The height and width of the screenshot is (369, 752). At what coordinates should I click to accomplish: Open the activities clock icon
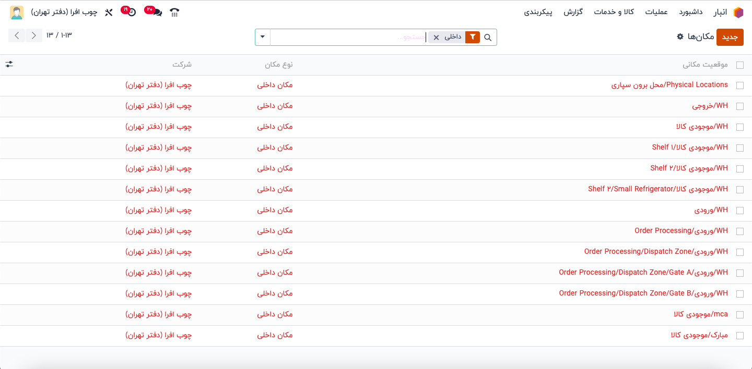click(x=132, y=13)
